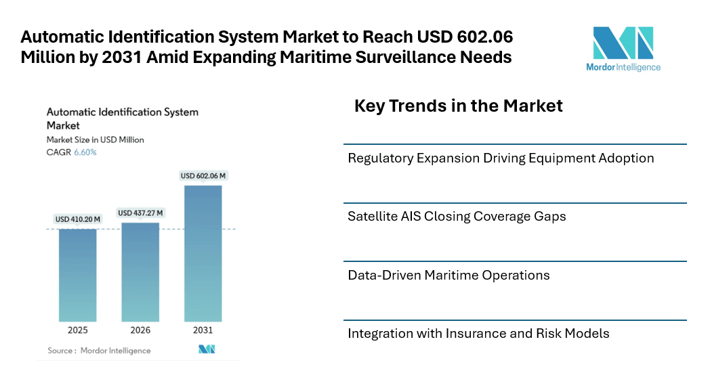
Task: Click the USD 410.20 M value label
Action: coord(78,219)
